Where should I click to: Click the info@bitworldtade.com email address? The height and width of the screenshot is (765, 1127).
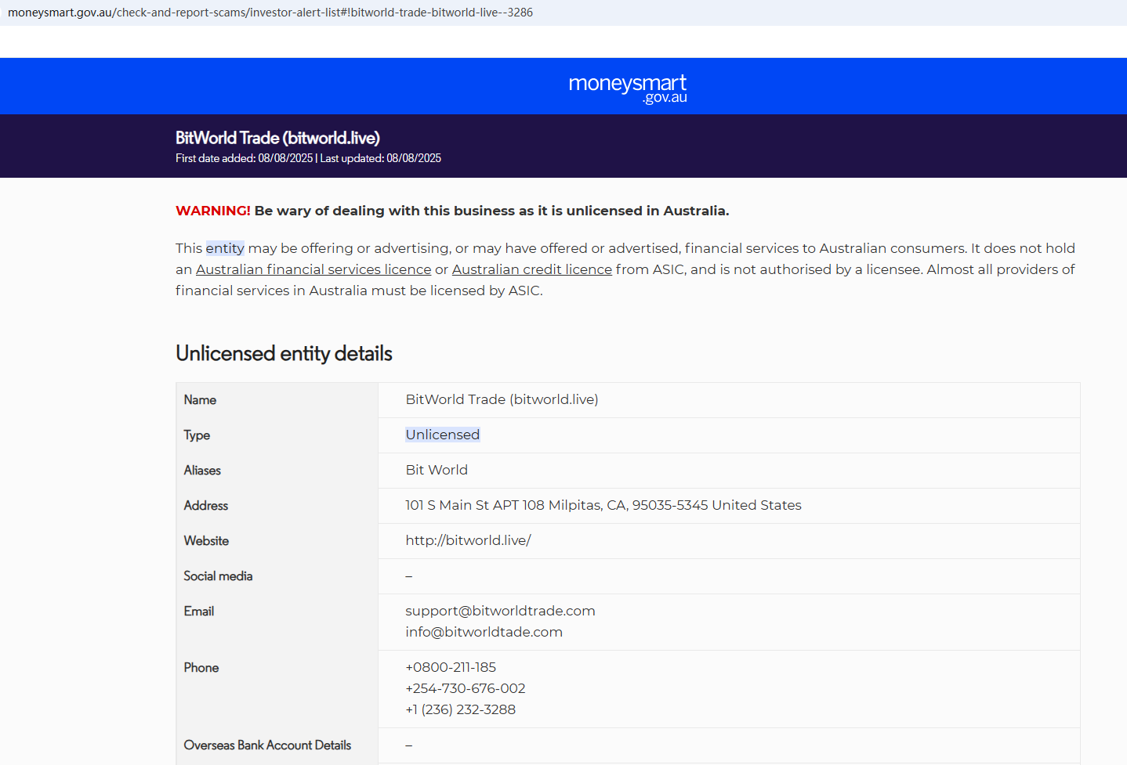pyautogui.click(x=484, y=632)
